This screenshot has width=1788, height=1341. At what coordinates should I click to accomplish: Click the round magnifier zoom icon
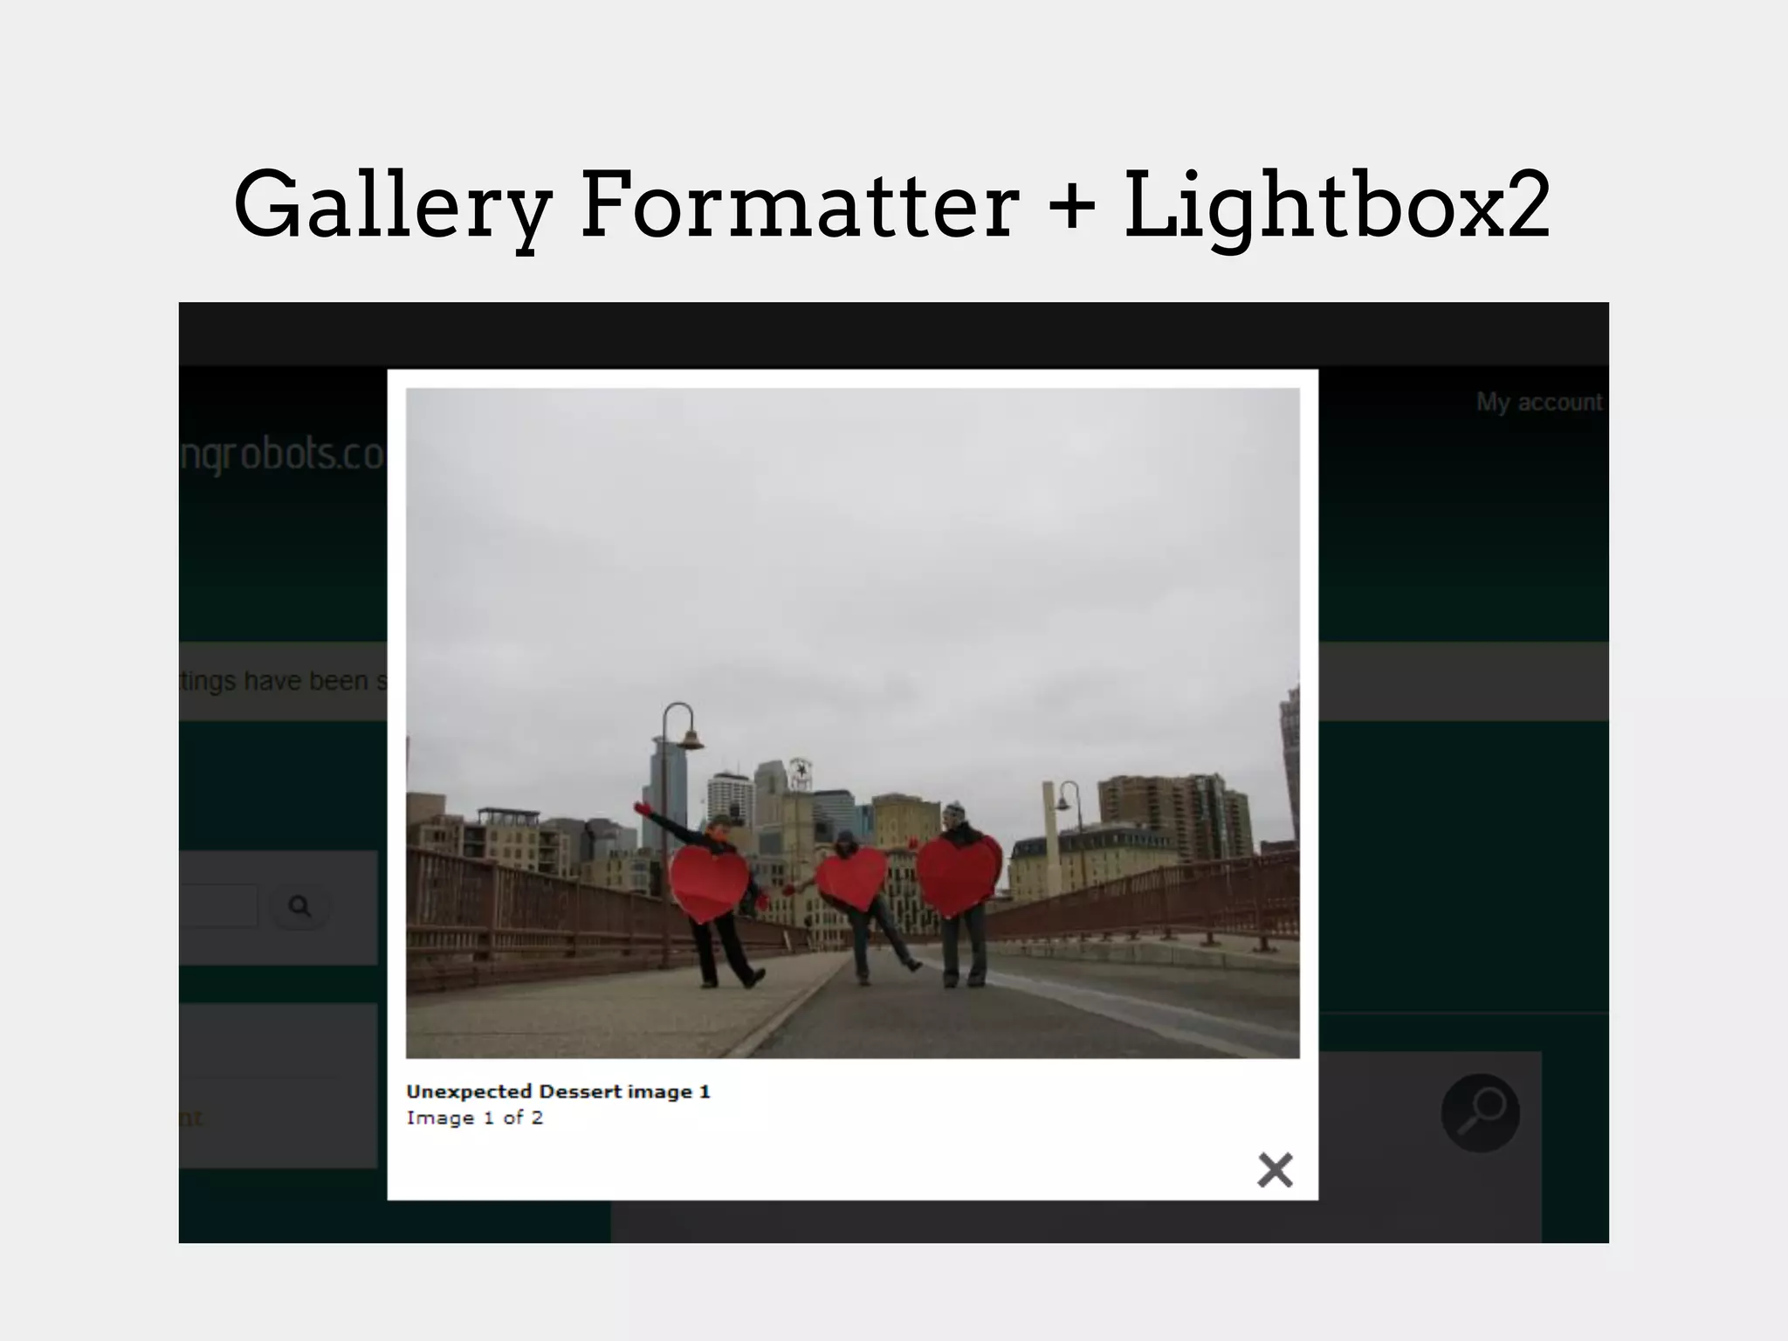[1480, 1112]
